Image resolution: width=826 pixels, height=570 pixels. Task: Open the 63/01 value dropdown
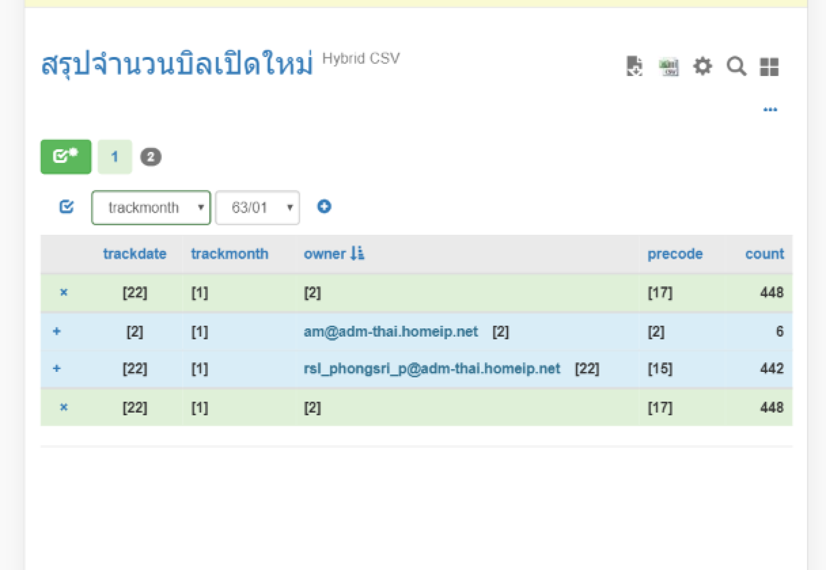(x=257, y=208)
